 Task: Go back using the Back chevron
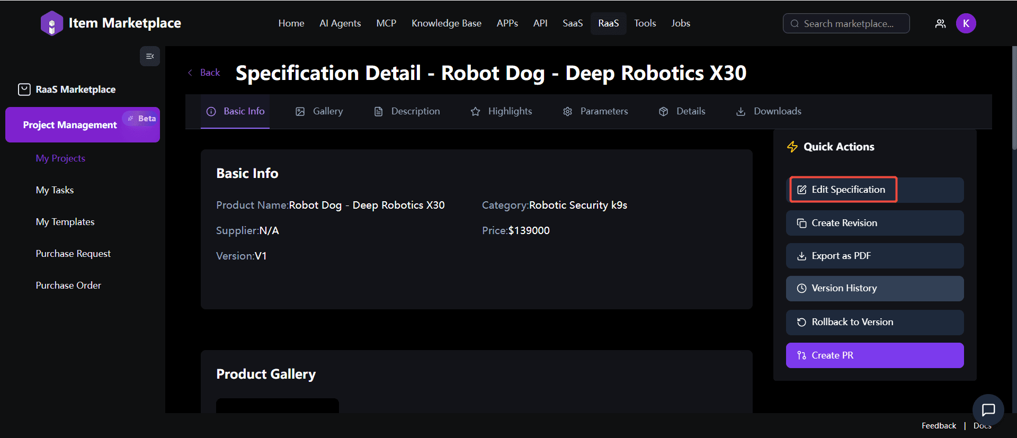click(191, 73)
